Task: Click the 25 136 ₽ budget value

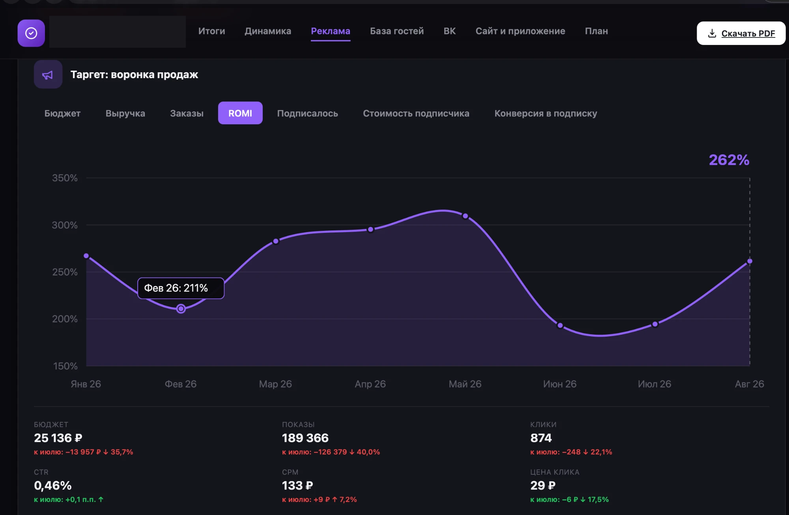Action: 58,438
